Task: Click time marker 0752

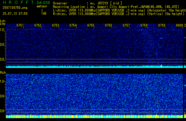Action: [x=38, y=25]
